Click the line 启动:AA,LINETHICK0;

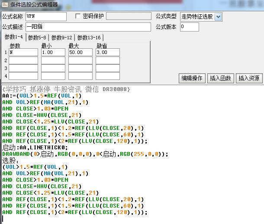tap(35, 148)
